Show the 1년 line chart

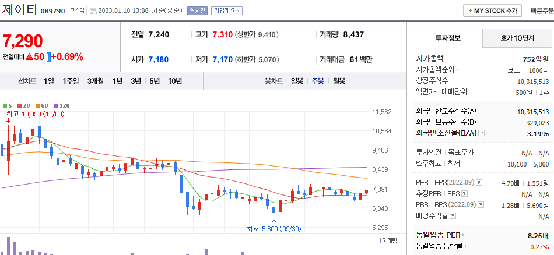tap(117, 81)
